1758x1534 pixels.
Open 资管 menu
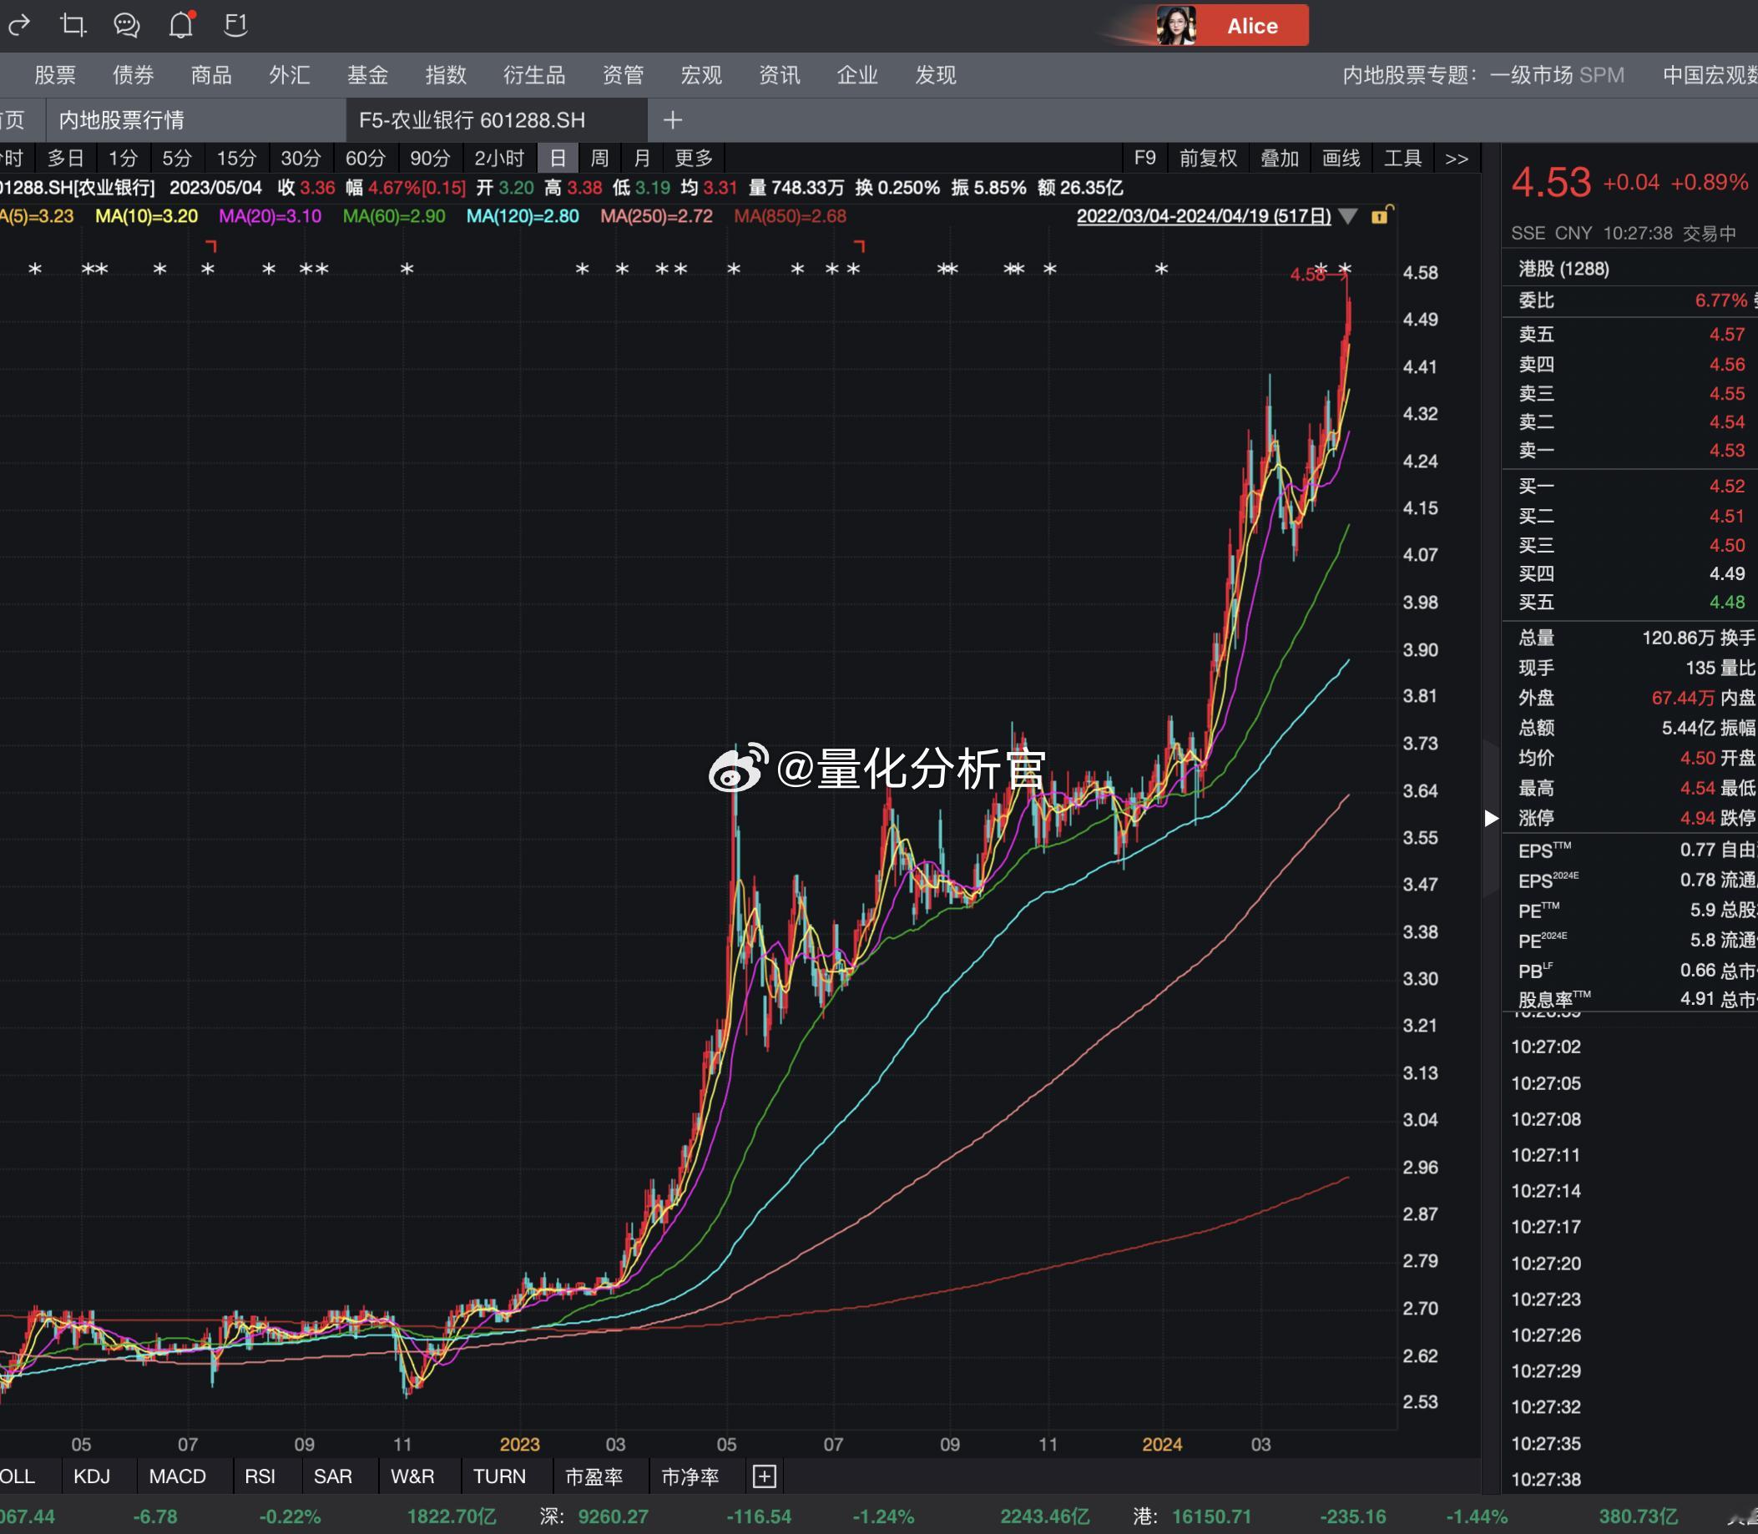(623, 75)
